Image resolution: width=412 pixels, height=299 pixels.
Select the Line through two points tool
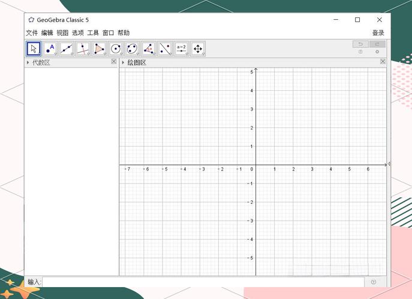click(x=67, y=48)
